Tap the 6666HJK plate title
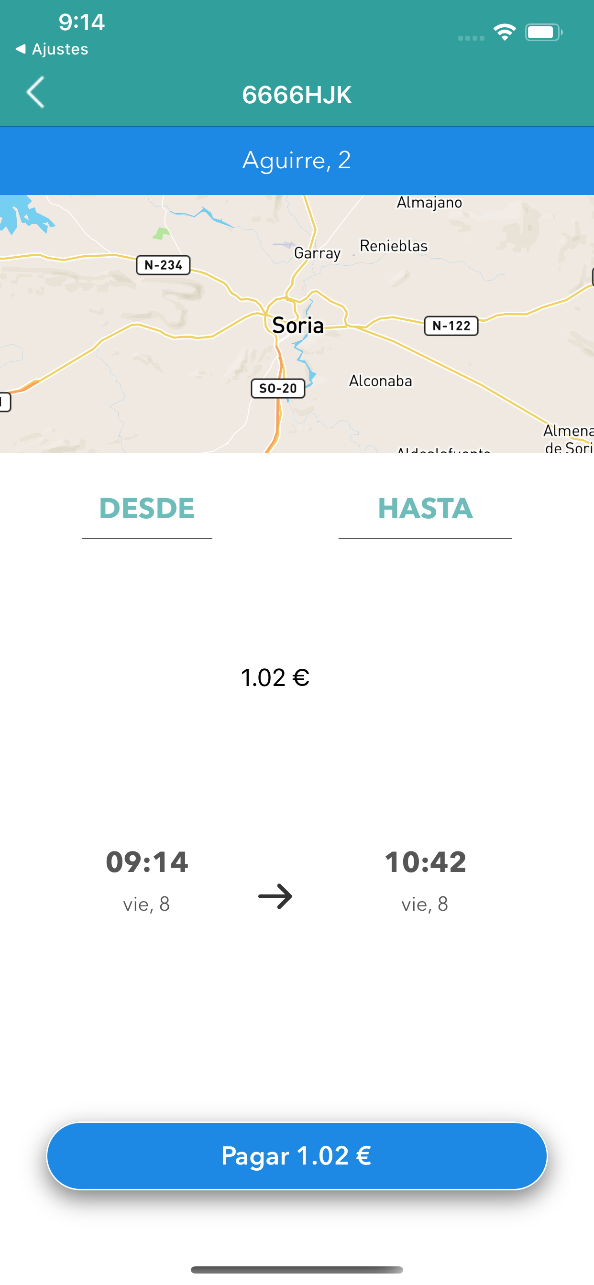This screenshot has height=1285, width=594. tap(297, 95)
